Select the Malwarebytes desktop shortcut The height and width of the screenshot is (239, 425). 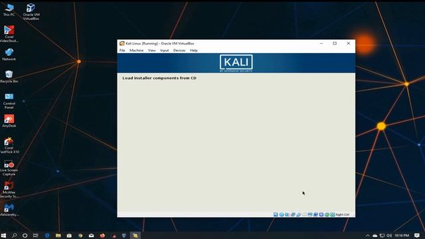tap(9, 210)
